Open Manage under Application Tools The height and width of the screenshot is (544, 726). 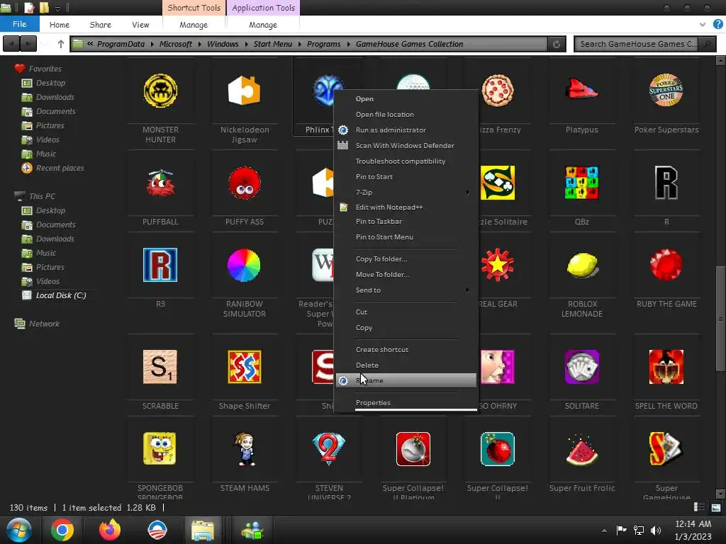coord(263,25)
